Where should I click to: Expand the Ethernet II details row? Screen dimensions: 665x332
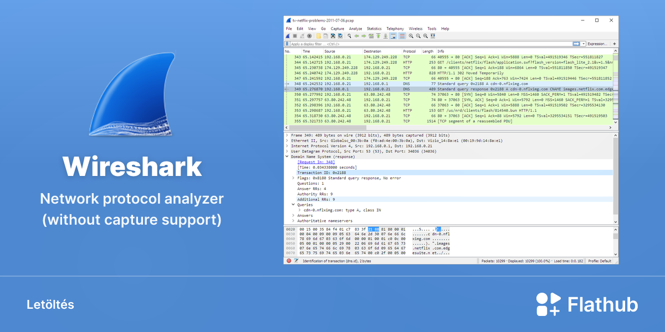(x=287, y=141)
